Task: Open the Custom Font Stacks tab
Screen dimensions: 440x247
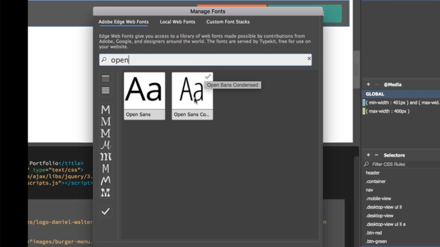Action: (x=228, y=22)
